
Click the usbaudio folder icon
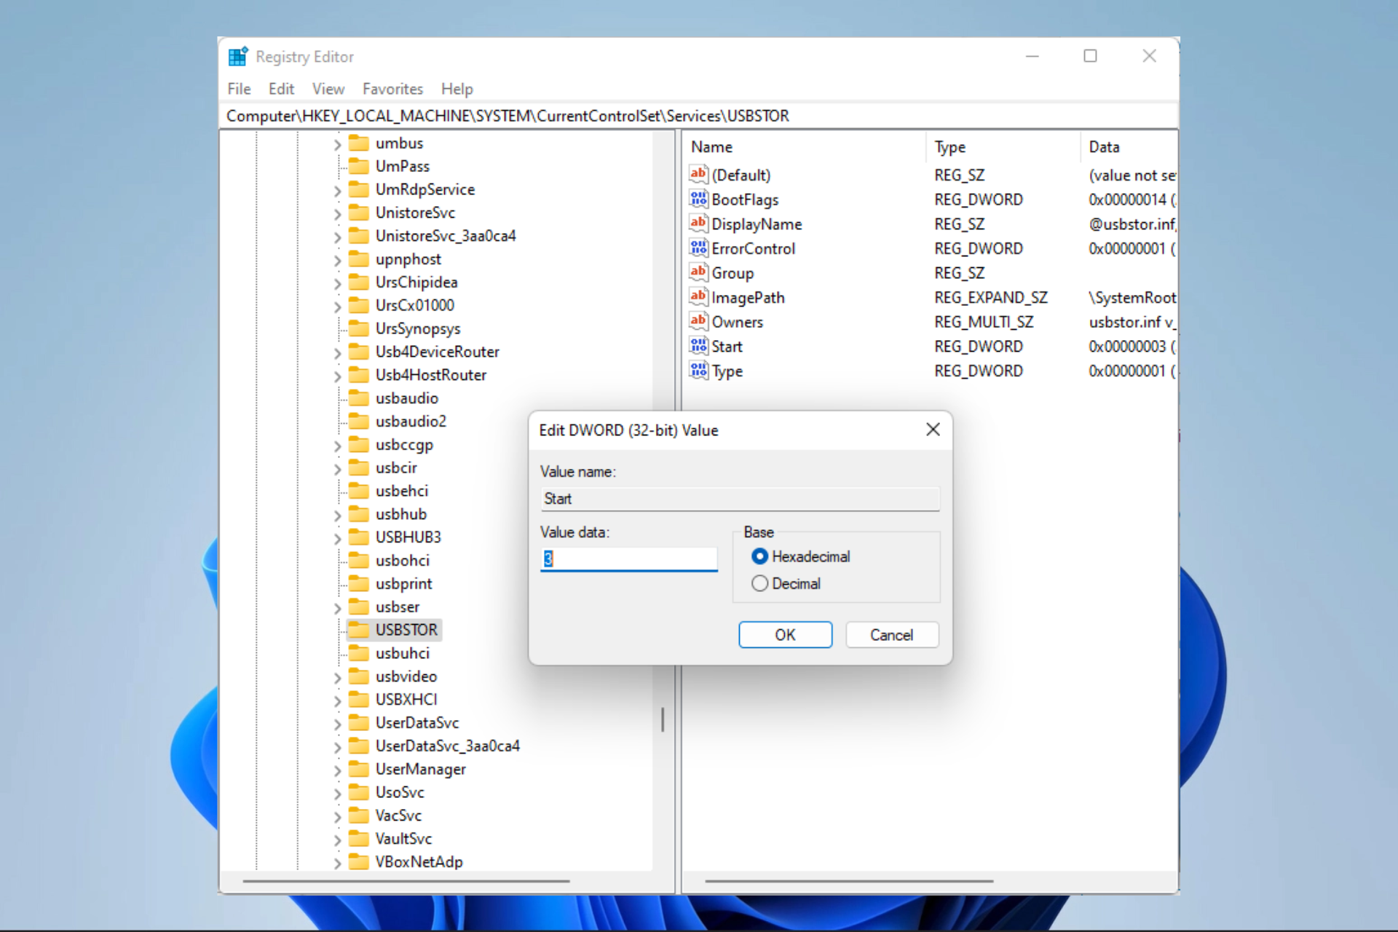(x=358, y=398)
